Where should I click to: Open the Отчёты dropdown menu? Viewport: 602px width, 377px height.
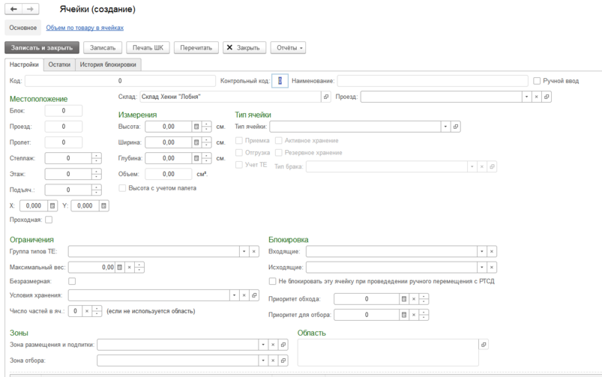point(288,47)
